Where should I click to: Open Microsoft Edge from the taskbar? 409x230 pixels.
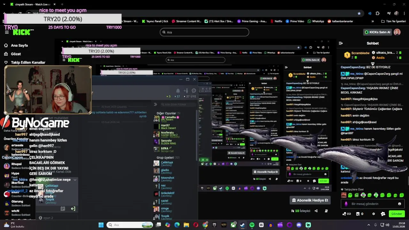point(177,225)
